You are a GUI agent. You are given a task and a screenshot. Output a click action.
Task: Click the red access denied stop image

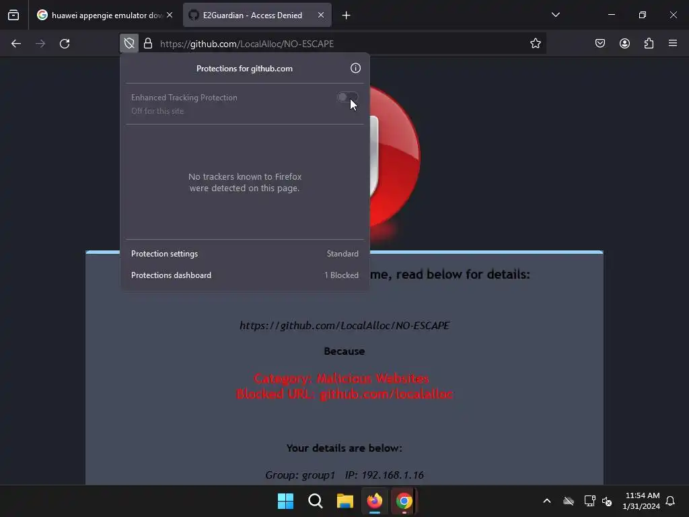click(394, 156)
